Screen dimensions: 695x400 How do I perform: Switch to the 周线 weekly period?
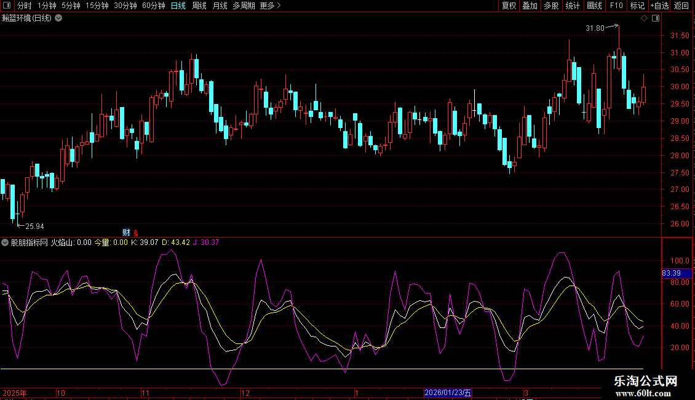point(199,6)
